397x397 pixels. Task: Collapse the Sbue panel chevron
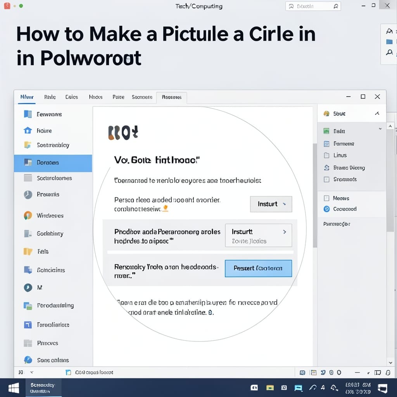[x=377, y=114]
